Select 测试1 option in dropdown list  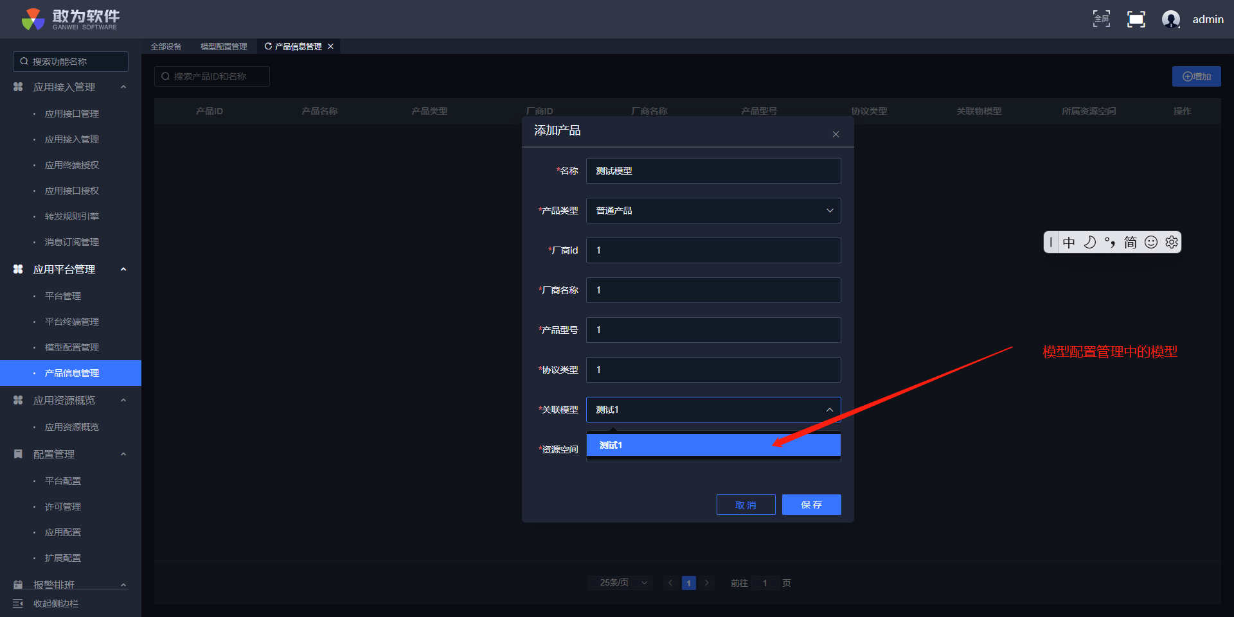(713, 445)
